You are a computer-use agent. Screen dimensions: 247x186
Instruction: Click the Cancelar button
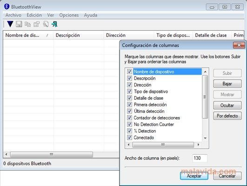click(227, 176)
